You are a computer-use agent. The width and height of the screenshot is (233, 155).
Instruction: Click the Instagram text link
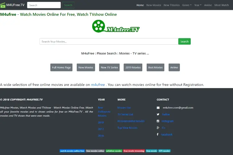167,121
